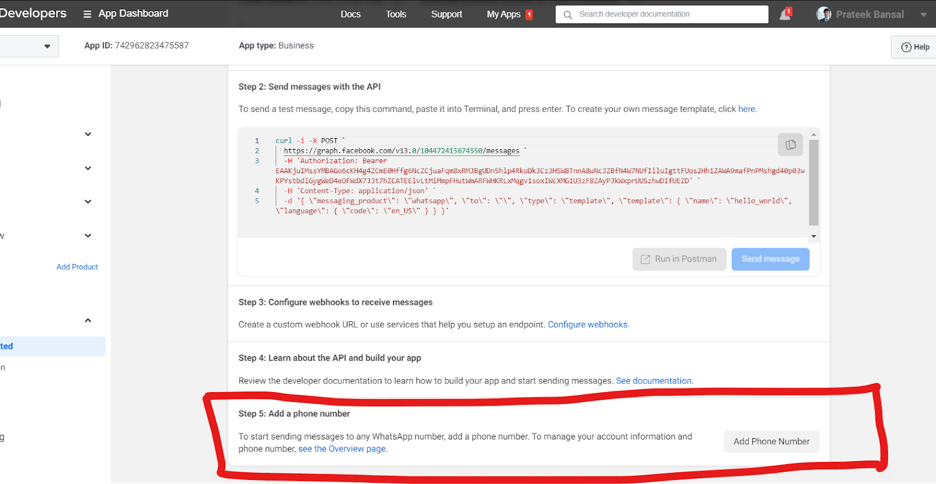This screenshot has height=484, width=936.
Task: Open the Add Product link in sidebar
Action: tap(77, 267)
